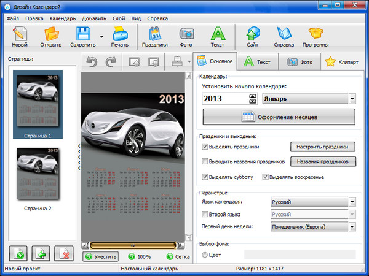Open the Язык календаря dropdown set to Русский
Viewport: 369px width, 276px height.
point(313,202)
